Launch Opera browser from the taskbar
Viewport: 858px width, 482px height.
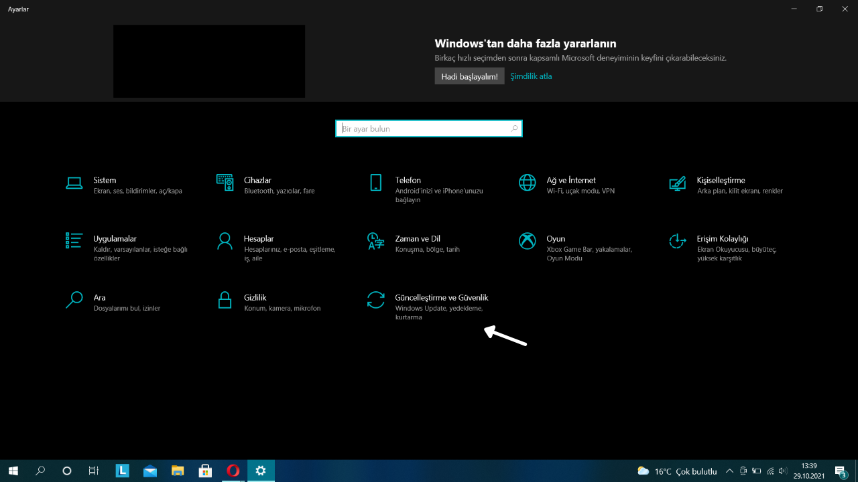coord(233,471)
